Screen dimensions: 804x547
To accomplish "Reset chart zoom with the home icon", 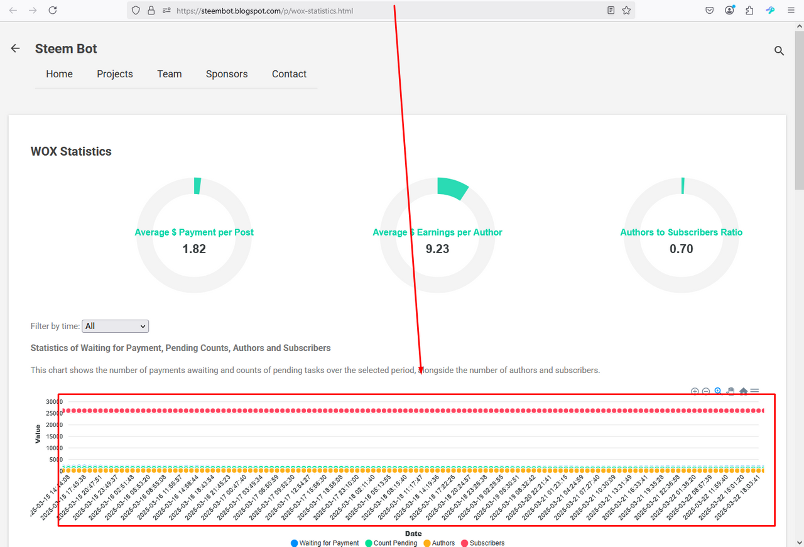I will (743, 391).
